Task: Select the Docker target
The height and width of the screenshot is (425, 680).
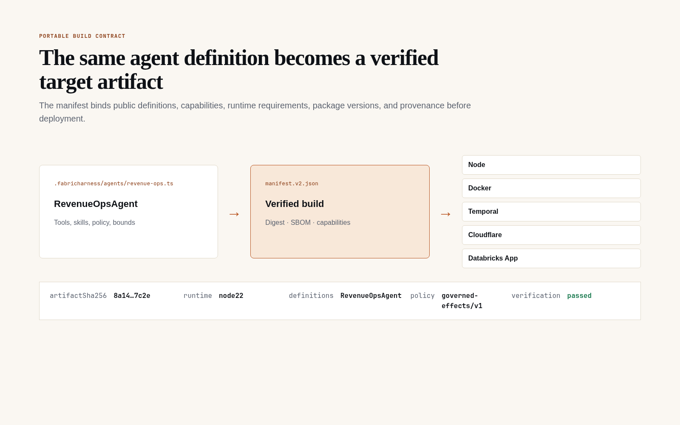Action: click(551, 188)
